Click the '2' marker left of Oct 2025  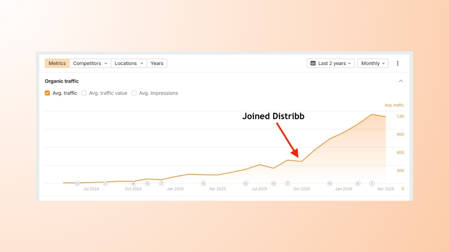(288, 183)
